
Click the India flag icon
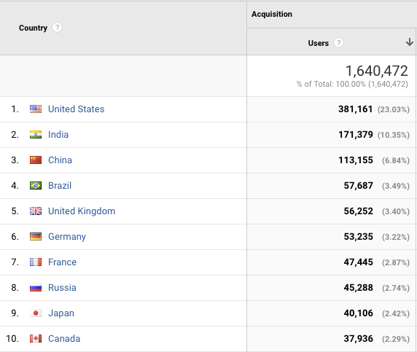click(x=36, y=135)
